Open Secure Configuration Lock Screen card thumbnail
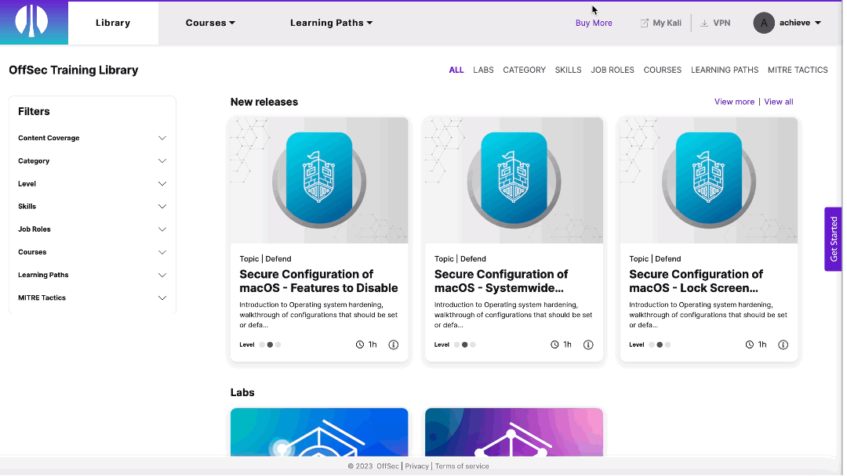 (x=708, y=181)
